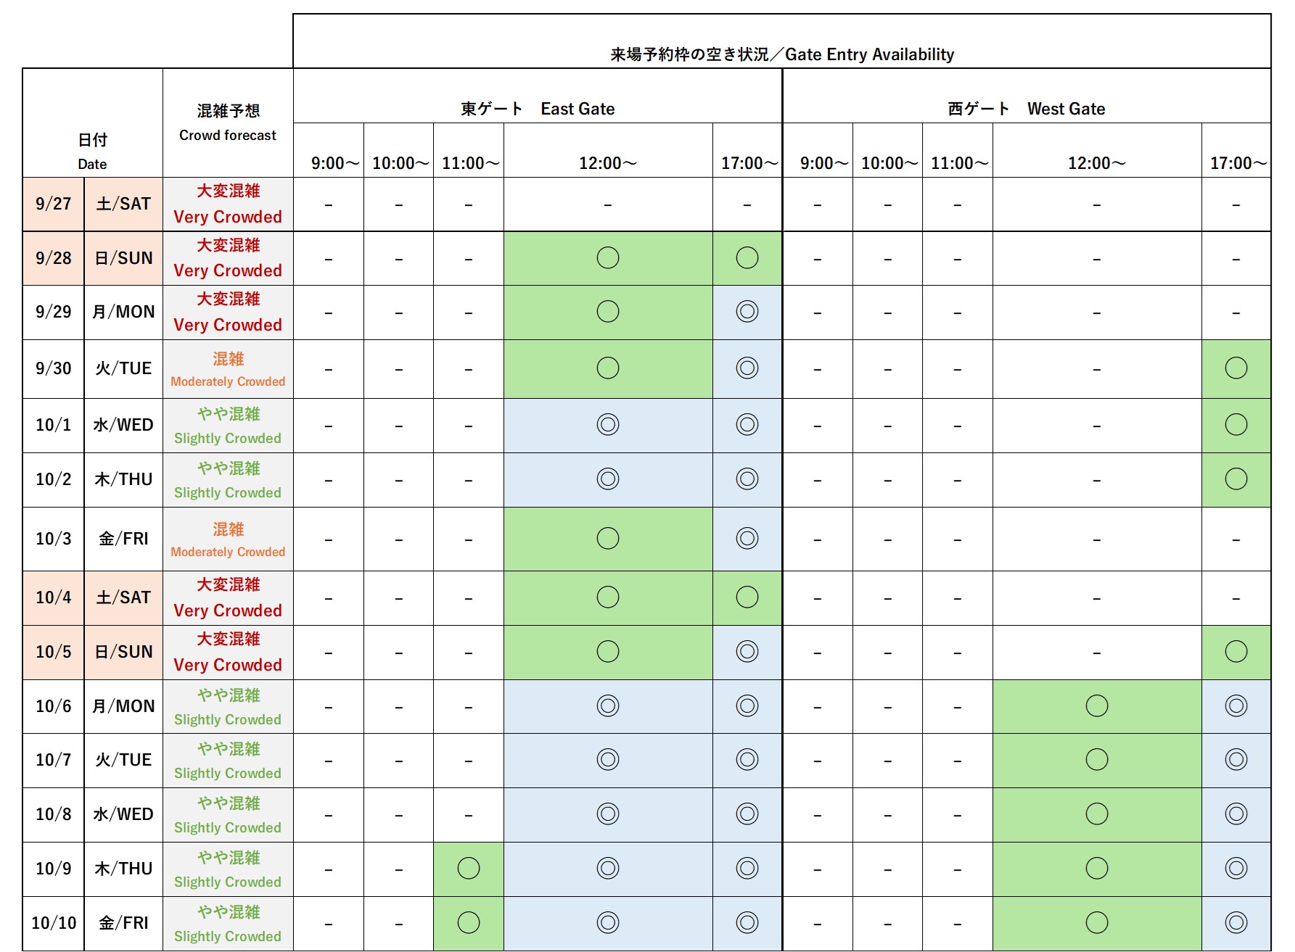Click East Gate 12:00 circle for 9/28

pyautogui.click(x=607, y=258)
